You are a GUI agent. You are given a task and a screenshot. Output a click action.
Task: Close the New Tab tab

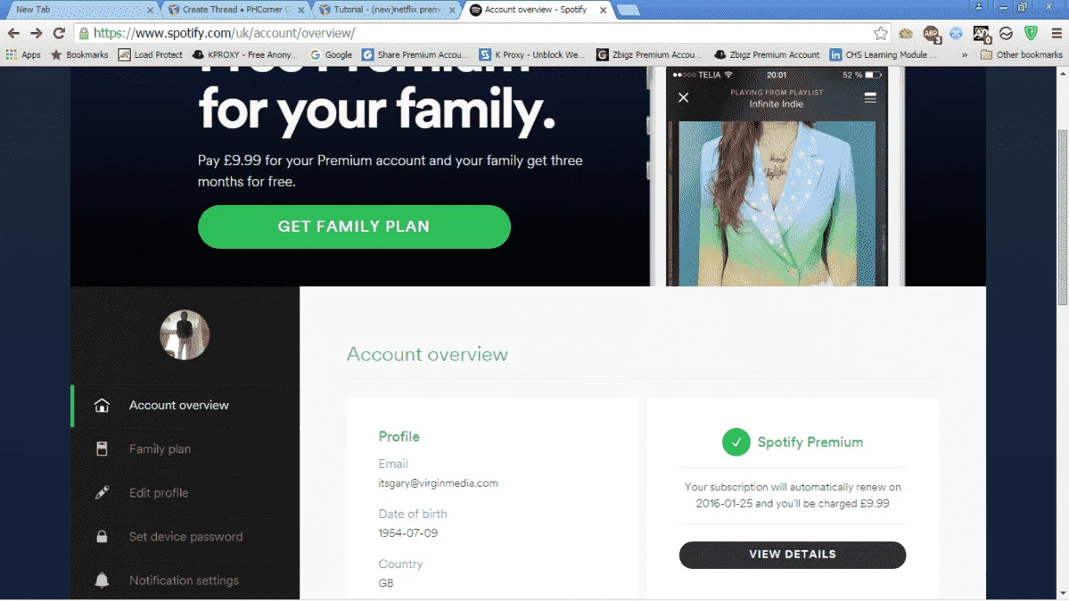click(x=150, y=10)
